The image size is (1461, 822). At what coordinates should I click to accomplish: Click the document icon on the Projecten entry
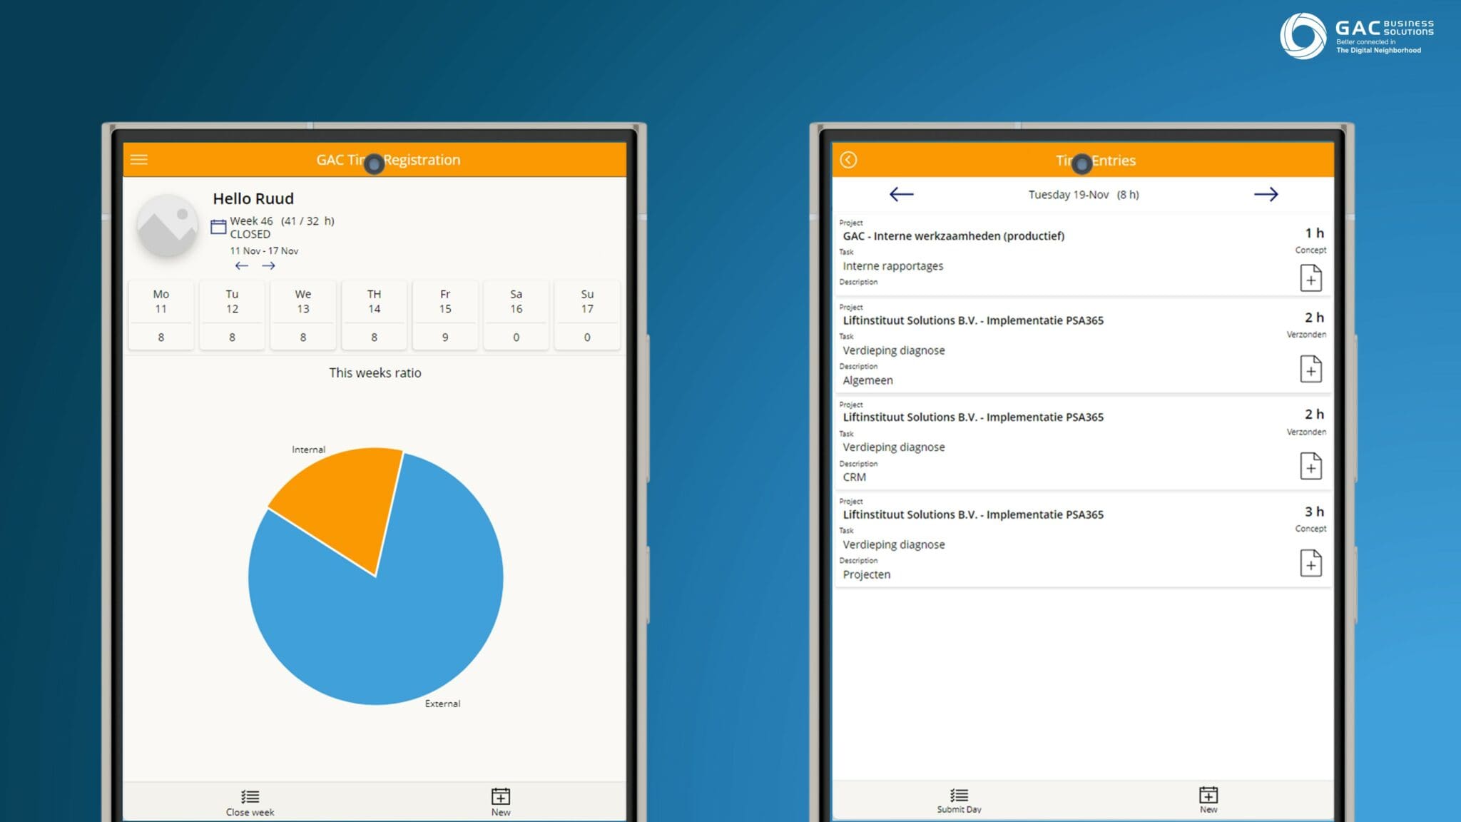[x=1311, y=564]
